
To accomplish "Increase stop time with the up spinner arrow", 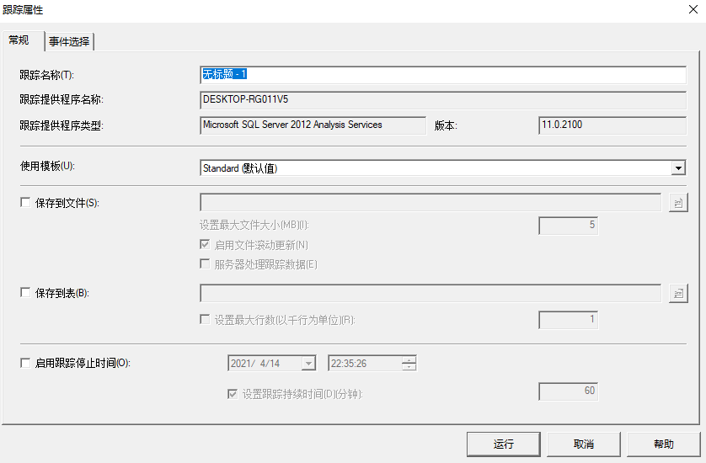I will (409, 359).
